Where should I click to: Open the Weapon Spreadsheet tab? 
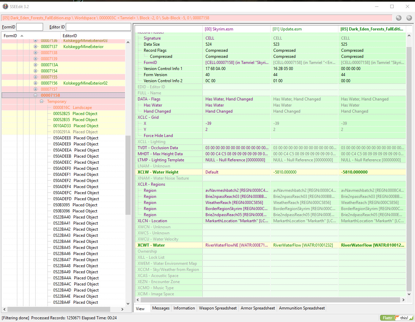(218, 308)
